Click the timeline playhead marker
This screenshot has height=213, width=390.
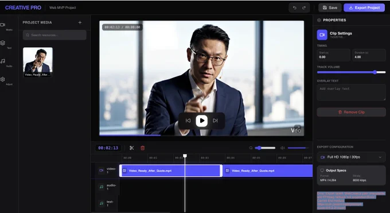[185, 156]
